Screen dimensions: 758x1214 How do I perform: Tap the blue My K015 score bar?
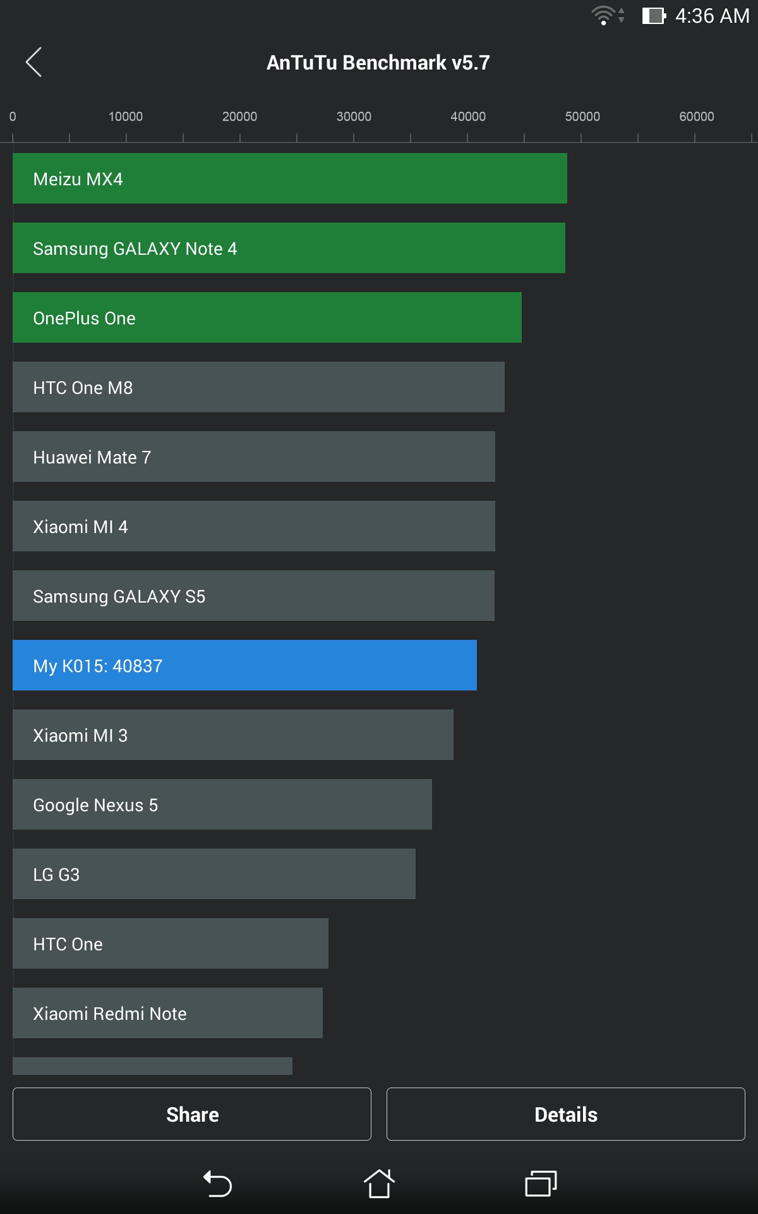tap(244, 665)
